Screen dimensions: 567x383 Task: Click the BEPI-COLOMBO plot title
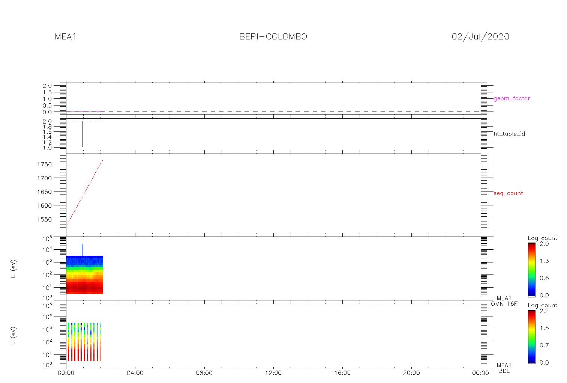pos(273,37)
